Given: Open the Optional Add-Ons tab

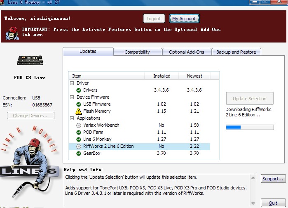Looking at the screenshot, I should pos(187,52).
